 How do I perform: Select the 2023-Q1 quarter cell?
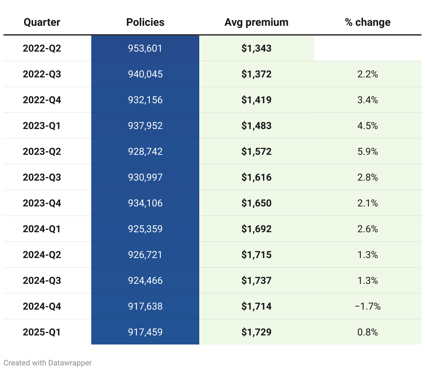(x=42, y=126)
